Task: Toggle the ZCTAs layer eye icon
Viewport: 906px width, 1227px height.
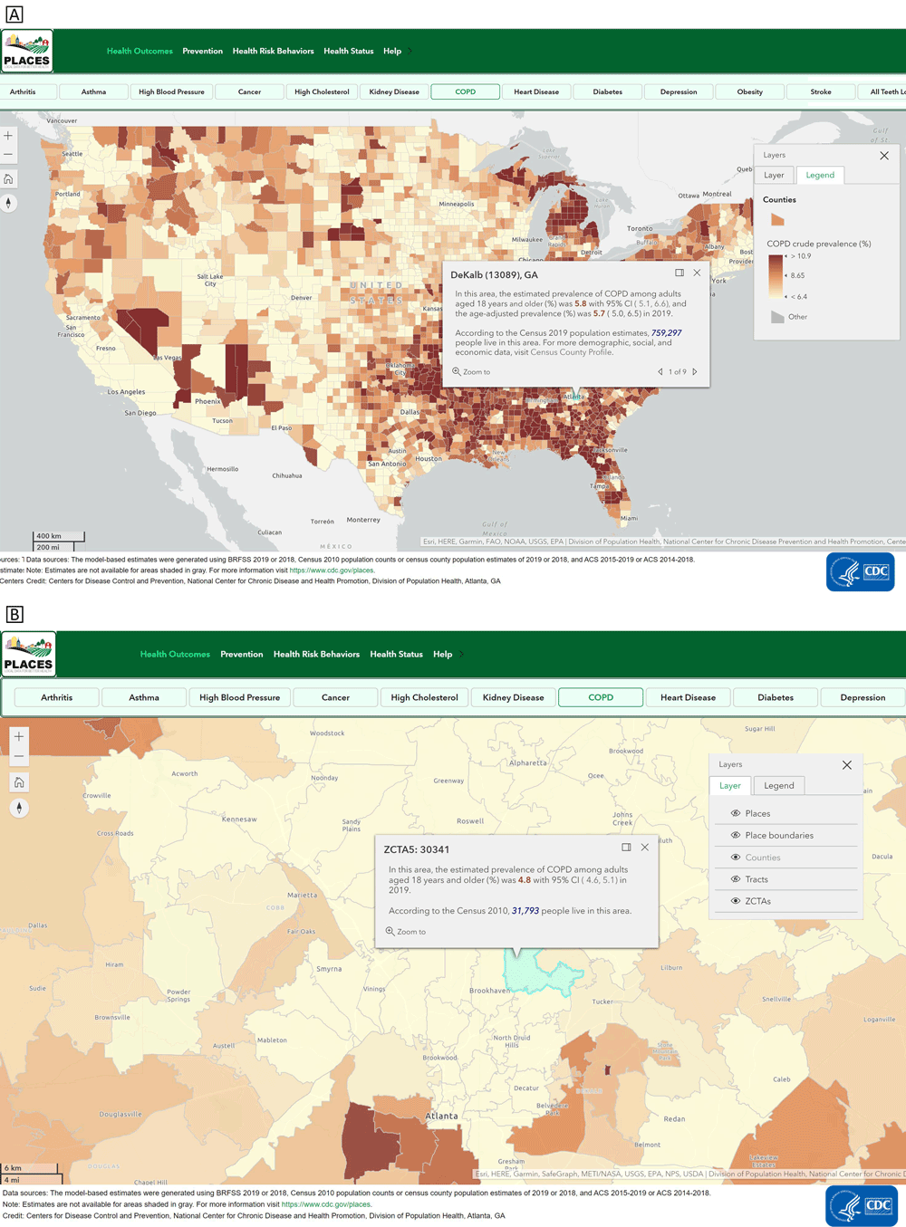Action: point(736,900)
